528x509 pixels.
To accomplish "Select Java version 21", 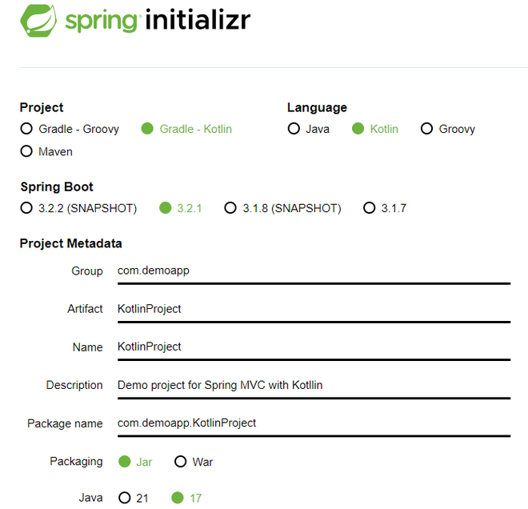I will (124, 498).
